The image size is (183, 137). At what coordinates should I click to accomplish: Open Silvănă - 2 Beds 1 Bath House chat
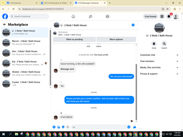click(x=25, y=73)
